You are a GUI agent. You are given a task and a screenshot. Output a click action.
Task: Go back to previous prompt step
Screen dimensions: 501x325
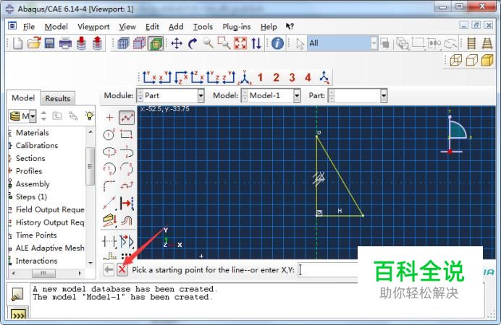[109, 270]
